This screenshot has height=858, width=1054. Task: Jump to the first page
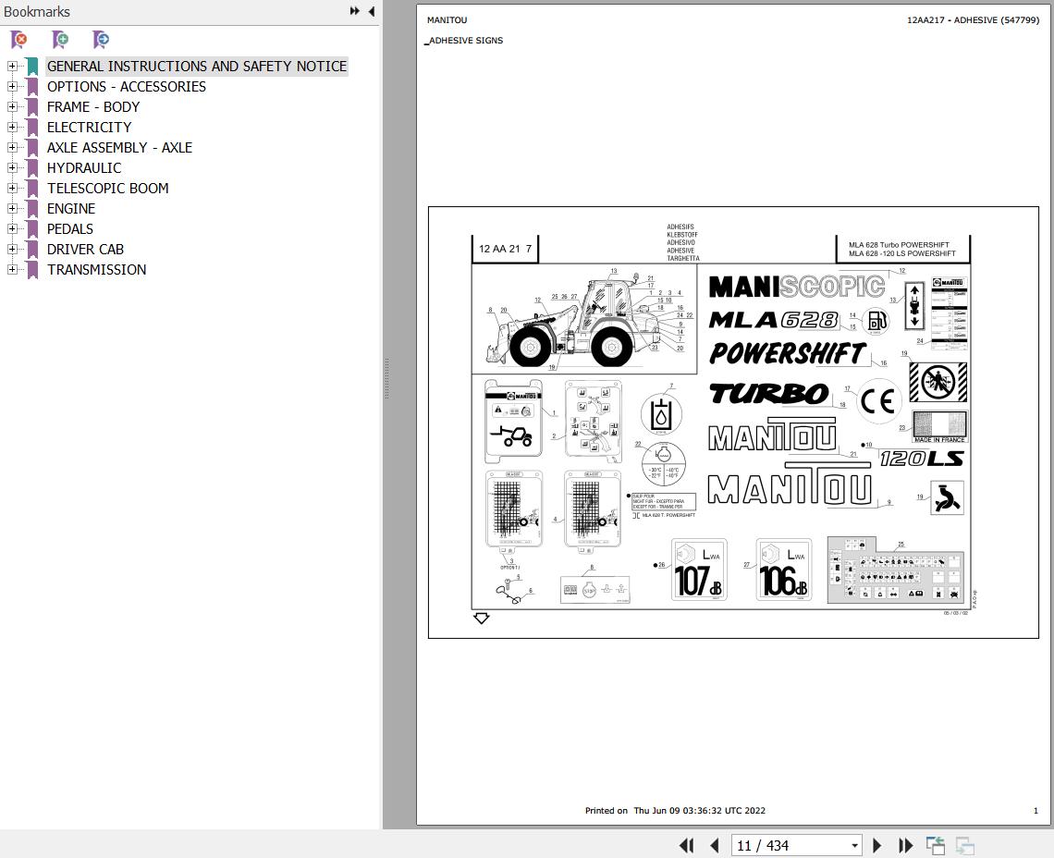(686, 845)
